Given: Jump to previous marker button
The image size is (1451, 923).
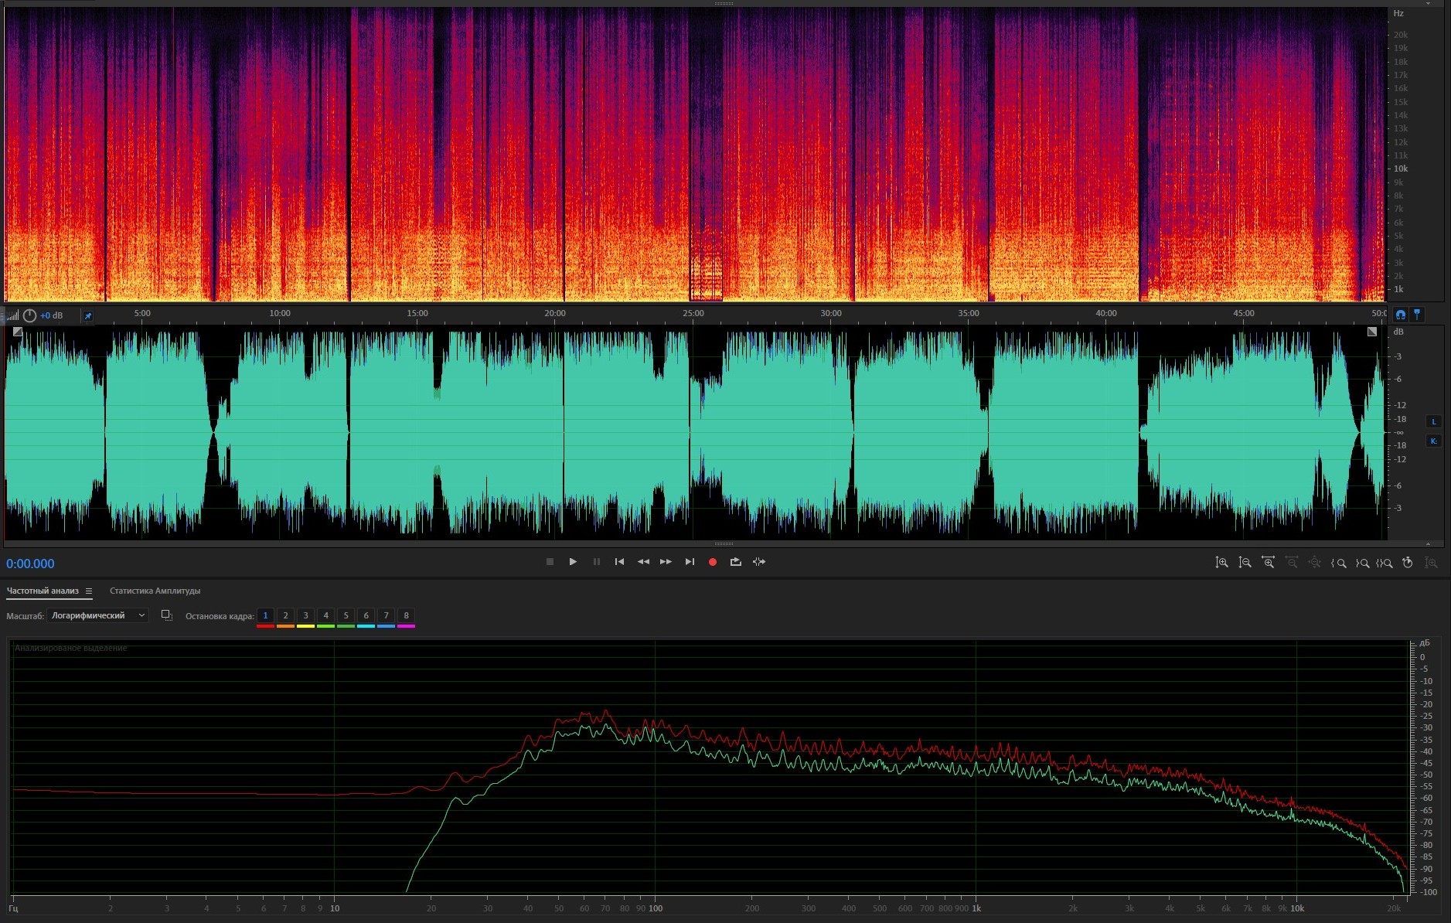Looking at the screenshot, I should pos(619,562).
